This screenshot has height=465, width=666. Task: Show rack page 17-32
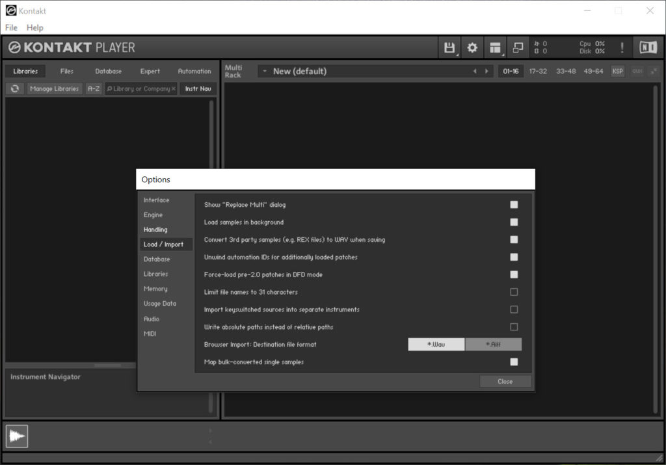click(538, 72)
